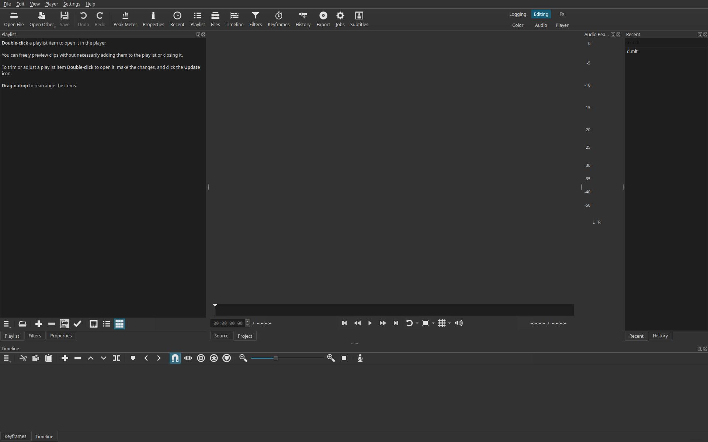Click the timeline Split at Playhead icon
708x442 pixels.
(117, 358)
